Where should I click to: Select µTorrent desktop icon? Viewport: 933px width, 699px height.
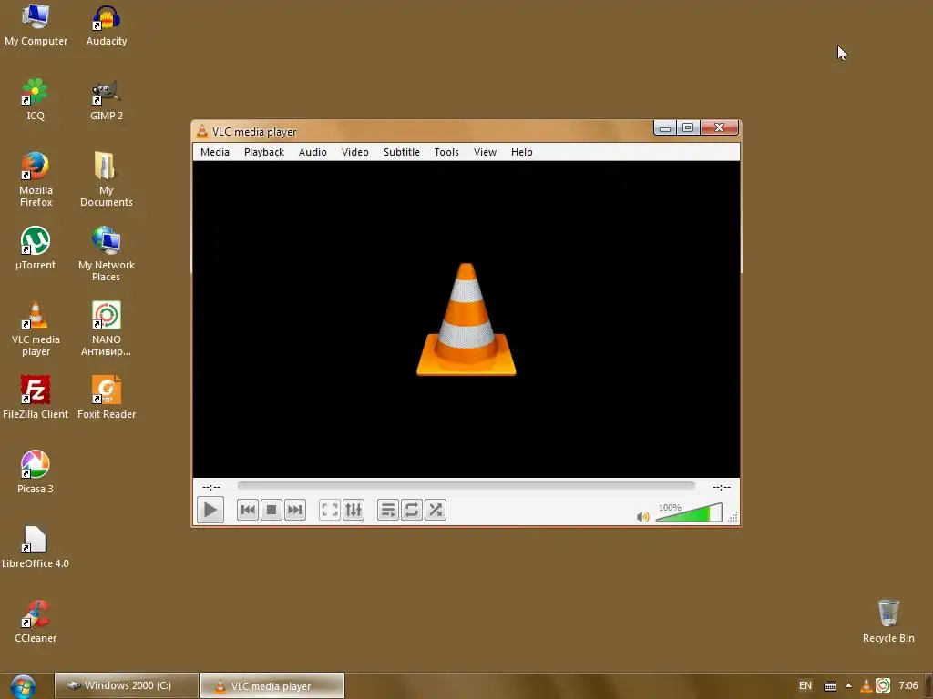pos(36,249)
